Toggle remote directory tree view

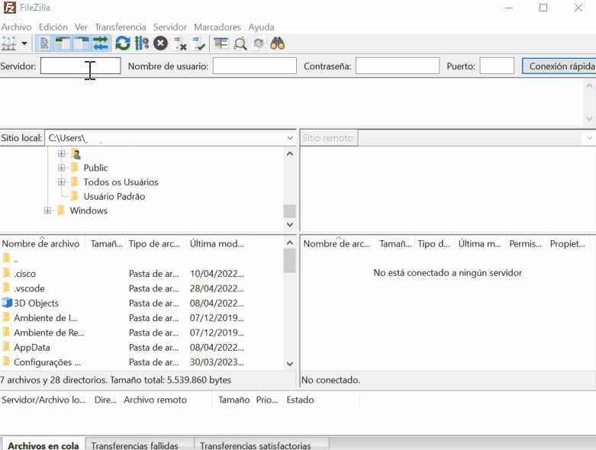click(x=82, y=43)
